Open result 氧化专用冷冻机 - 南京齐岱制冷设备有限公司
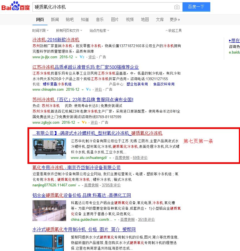This screenshot has width=240, height=251. [76, 168]
